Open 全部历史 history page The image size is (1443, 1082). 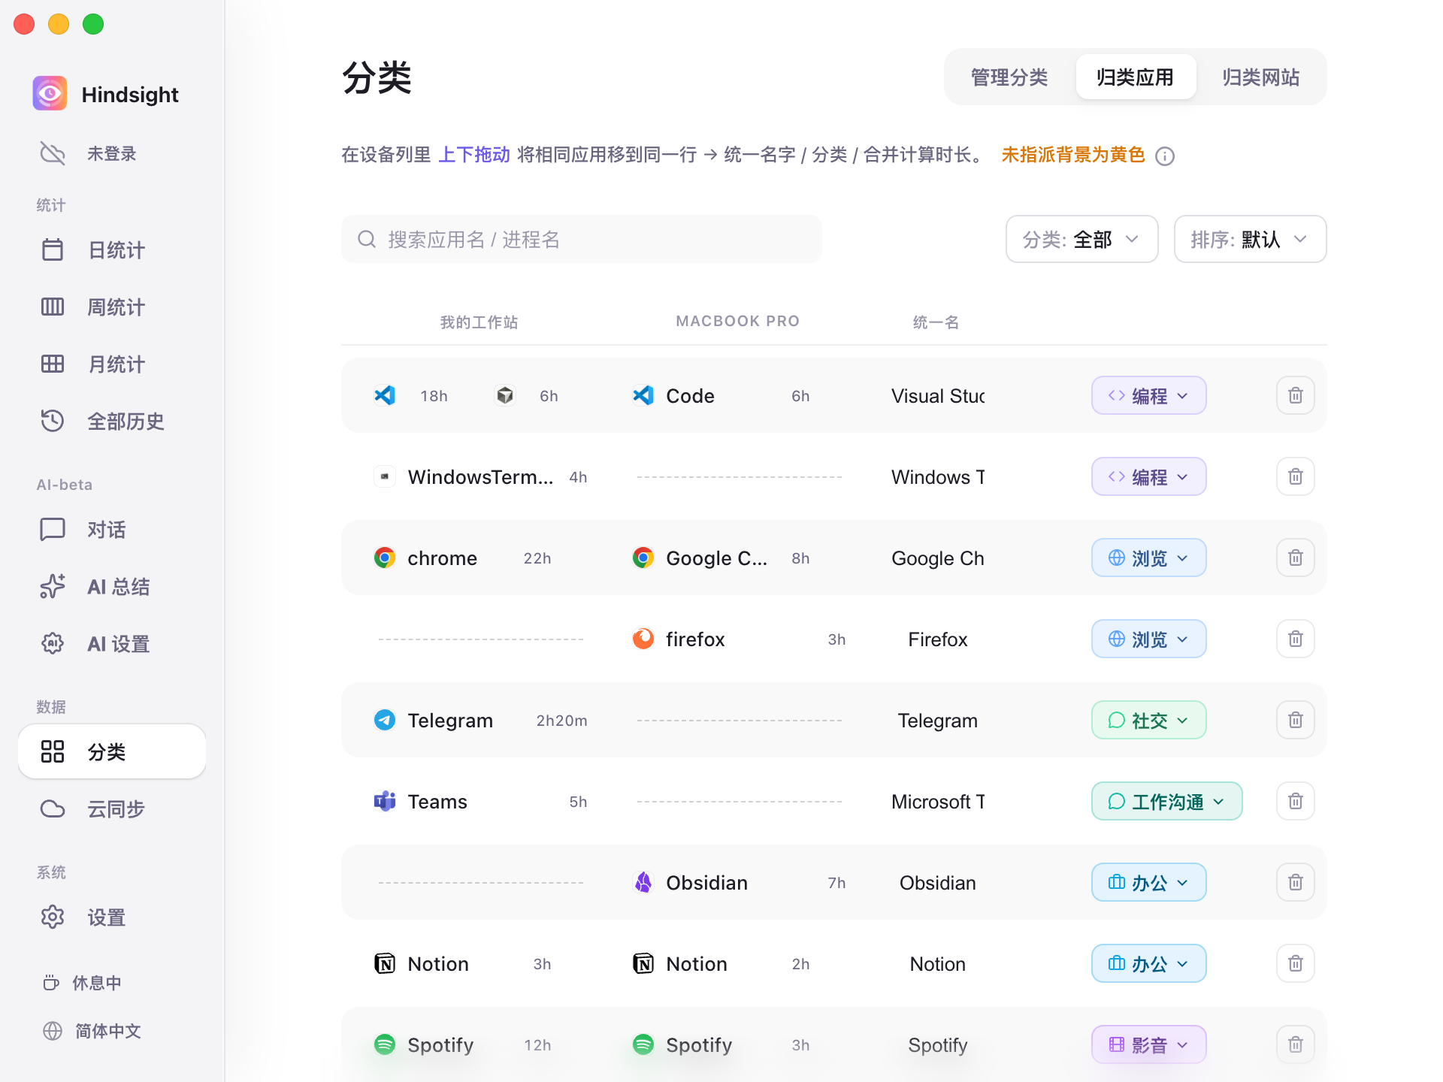112,422
